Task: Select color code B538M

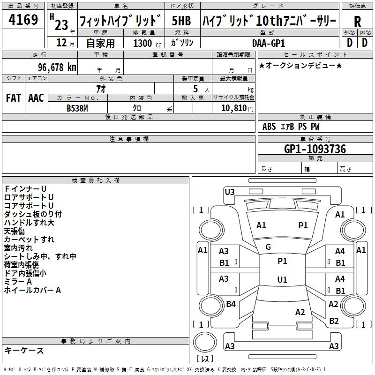Action: [x=78, y=108]
